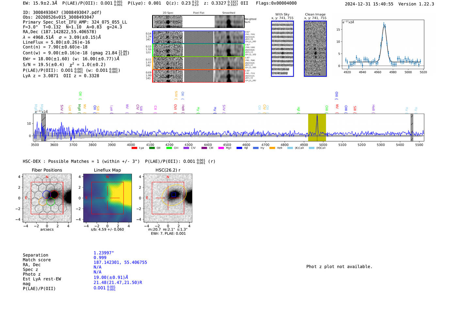Click the S/N = 19.5(±0.4) text
This screenshot has height=311, width=457.
pos(43,65)
